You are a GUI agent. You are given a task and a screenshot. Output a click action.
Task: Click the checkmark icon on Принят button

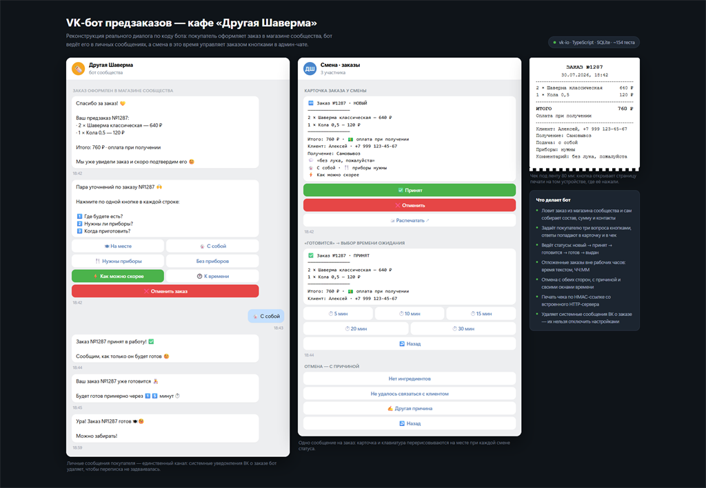click(401, 190)
